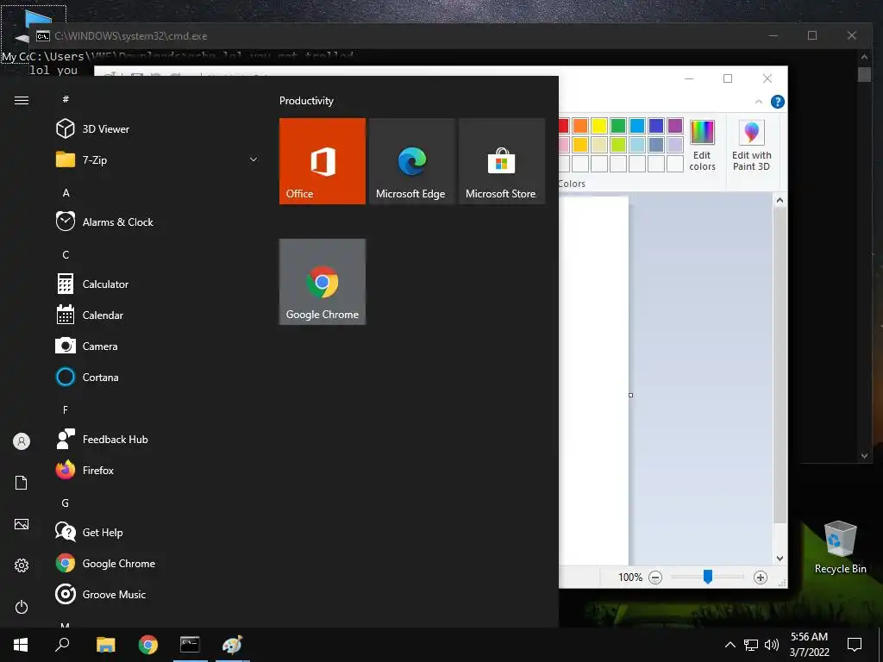The image size is (883, 662).
Task: Collapse the Paint ribbon chevron
Action: [759, 102]
